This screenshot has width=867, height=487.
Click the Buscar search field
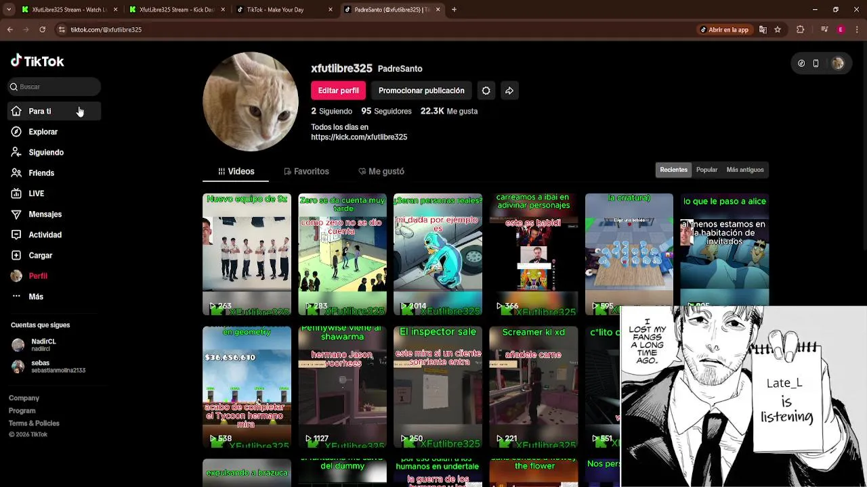pos(54,87)
